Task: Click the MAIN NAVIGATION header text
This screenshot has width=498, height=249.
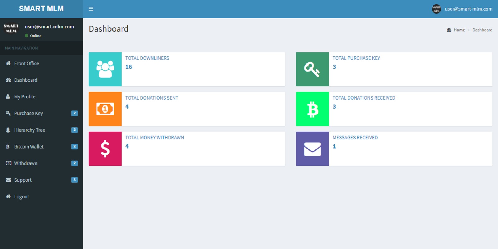Action: coord(21,48)
